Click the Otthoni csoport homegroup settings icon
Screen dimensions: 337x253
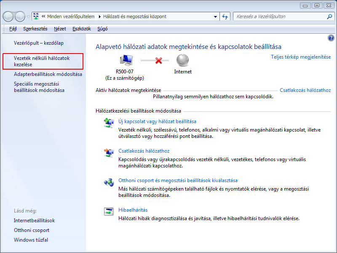109,182
